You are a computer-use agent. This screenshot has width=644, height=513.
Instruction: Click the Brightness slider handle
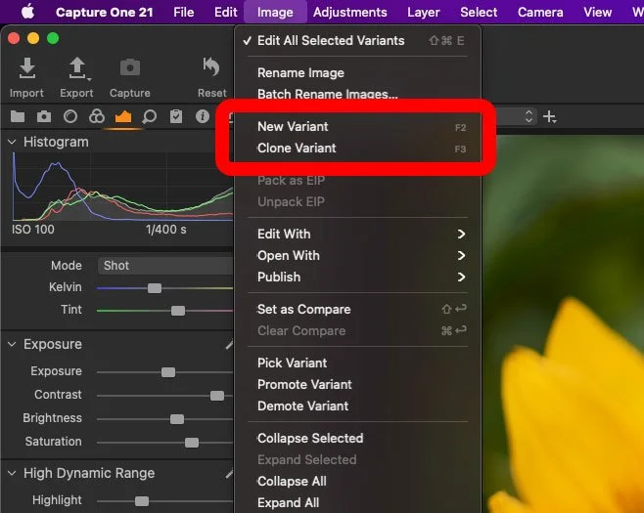pyautogui.click(x=177, y=419)
